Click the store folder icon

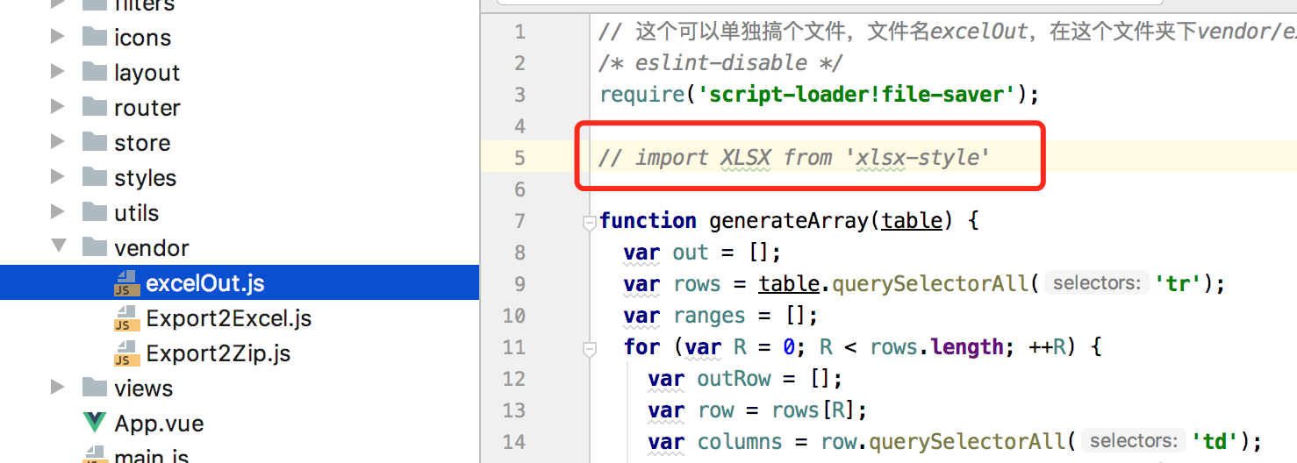tap(94, 142)
